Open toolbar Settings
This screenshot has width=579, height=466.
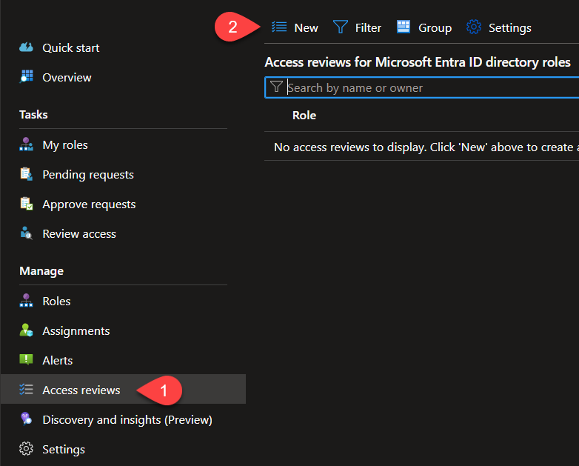coord(510,27)
